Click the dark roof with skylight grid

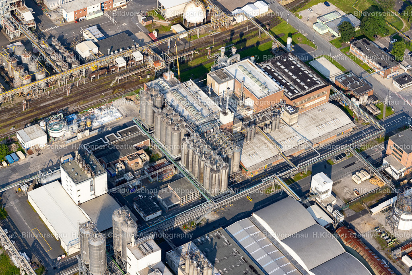point(295,75)
